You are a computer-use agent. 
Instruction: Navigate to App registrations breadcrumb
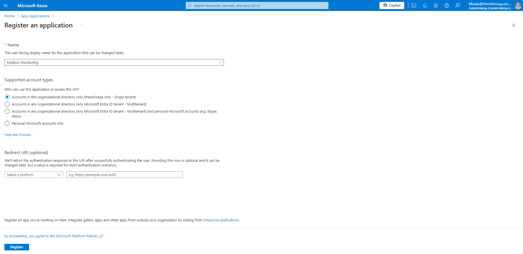tap(35, 16)
